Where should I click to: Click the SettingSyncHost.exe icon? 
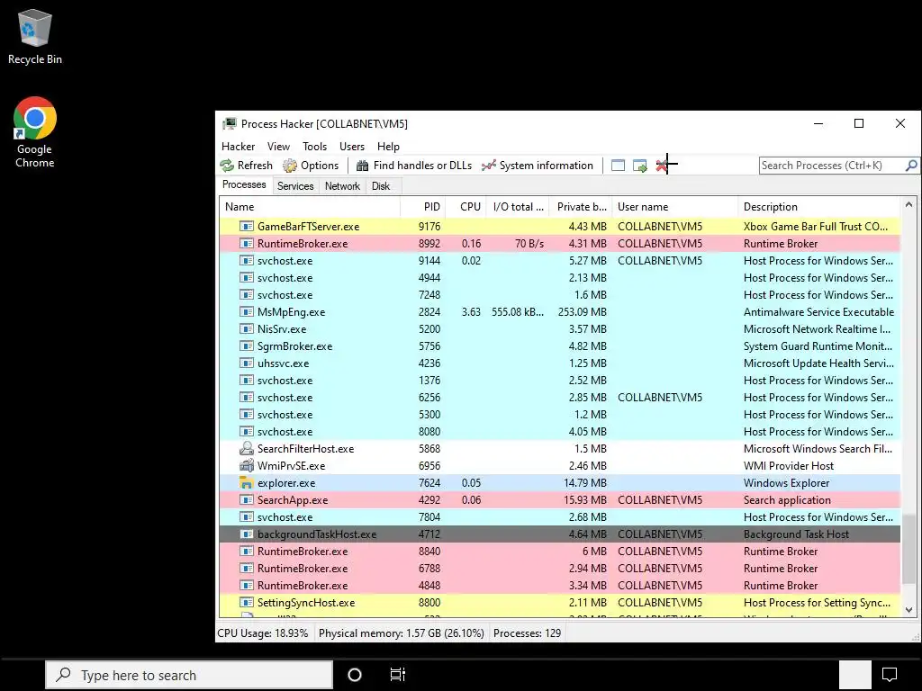(x=247, y=602)
